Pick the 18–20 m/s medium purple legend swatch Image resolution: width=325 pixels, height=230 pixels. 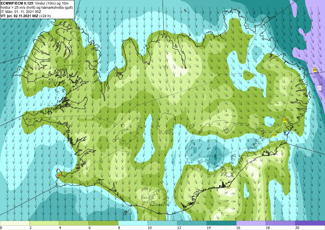pos(280,223)
